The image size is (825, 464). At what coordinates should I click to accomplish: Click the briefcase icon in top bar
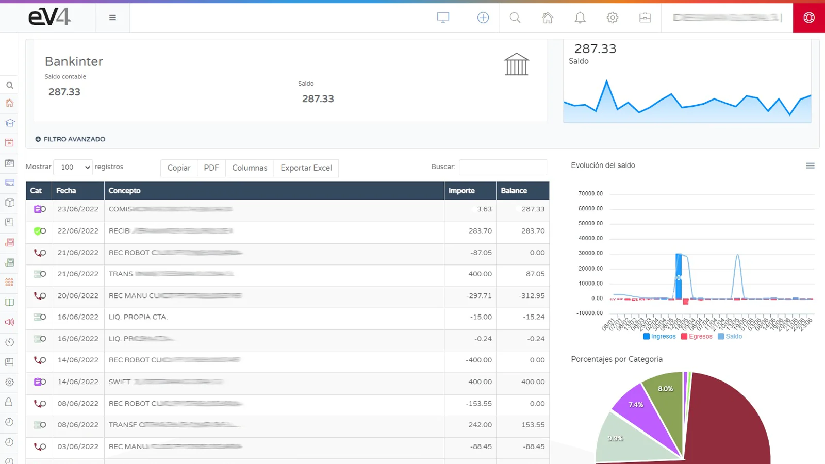645,18
